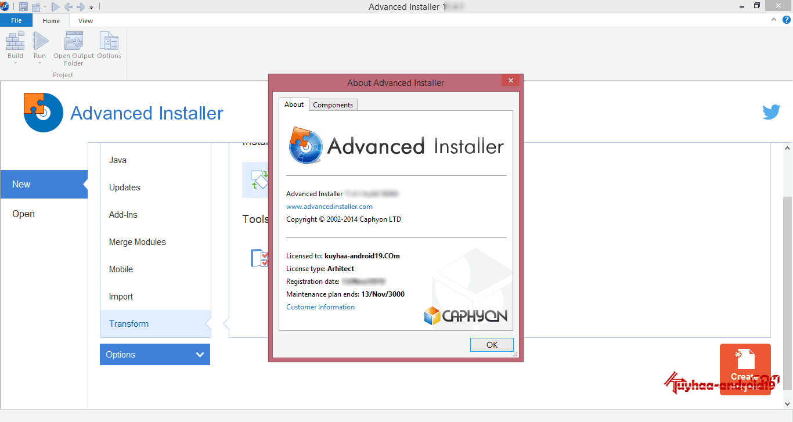Click the Advanced Installer logo on start page
Viewport: 793px width, 422px height.
[x=44, y=112]
